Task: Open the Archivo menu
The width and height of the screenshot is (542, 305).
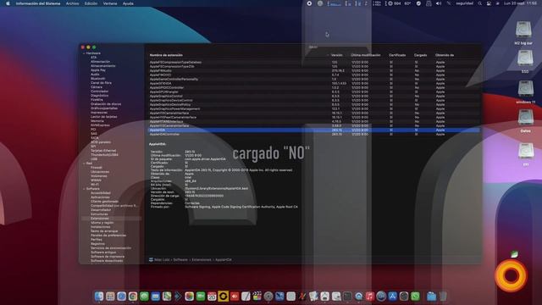Action: (73, 3)
